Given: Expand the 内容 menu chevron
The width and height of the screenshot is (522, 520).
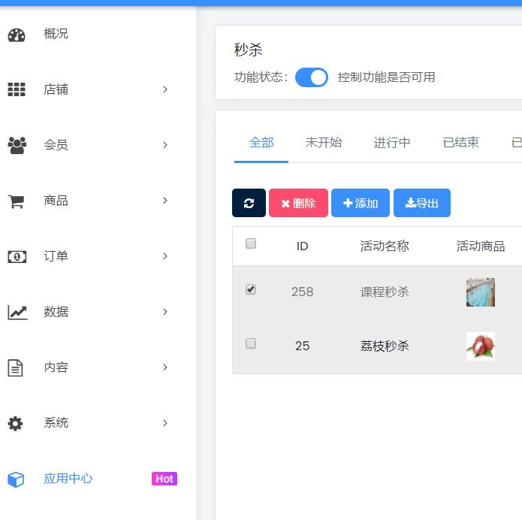Looking at the screenshot, I should click(165, 367).
